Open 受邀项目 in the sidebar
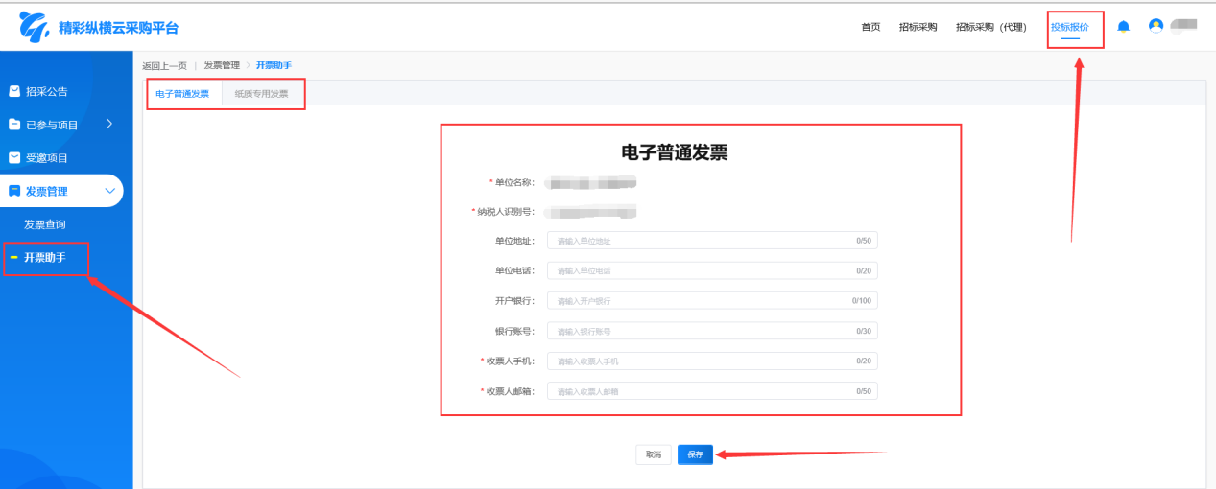The height and width of the screenshot is (489, 1216). [x=46, y=157]
